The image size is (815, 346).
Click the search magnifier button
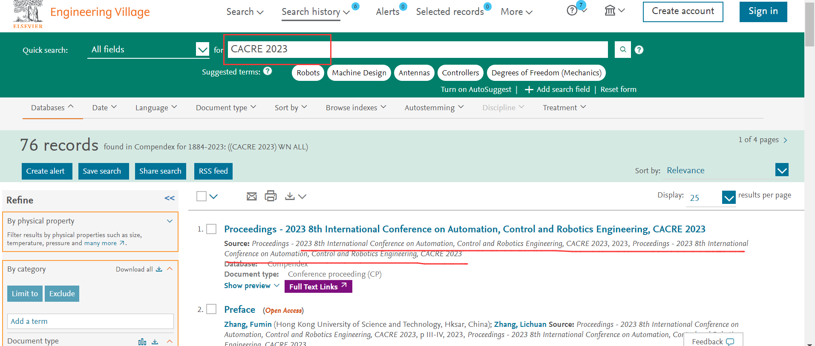coord(623,49)
